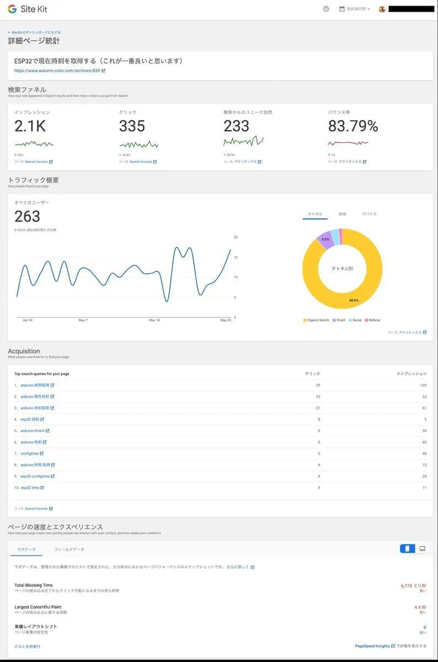Viewport: 438px width, 662px height.
Task: Click テストを再実行 to rerun the test
Action: 27,646
